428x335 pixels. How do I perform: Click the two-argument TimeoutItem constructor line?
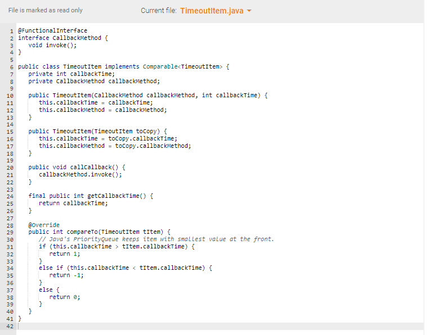tap(148, 96)
